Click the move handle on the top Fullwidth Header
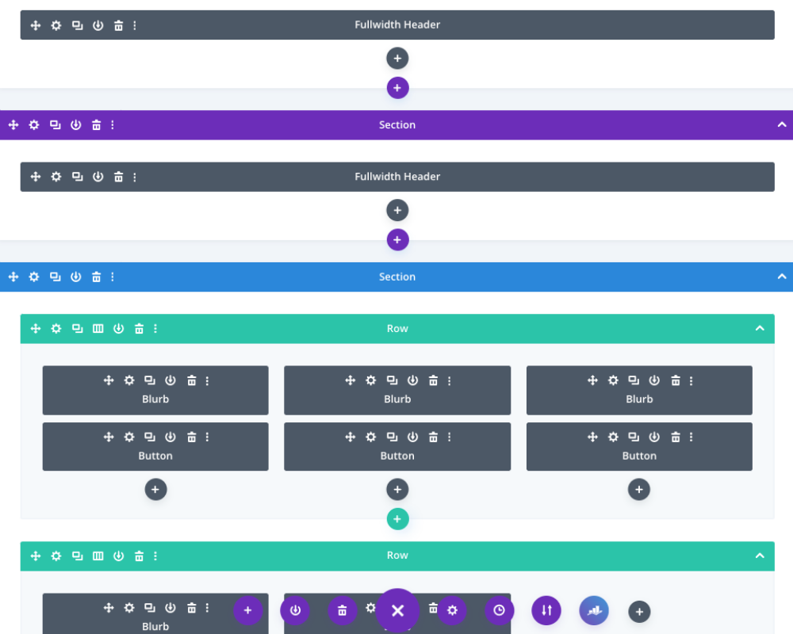793x634 pixels. click(36, 25)
